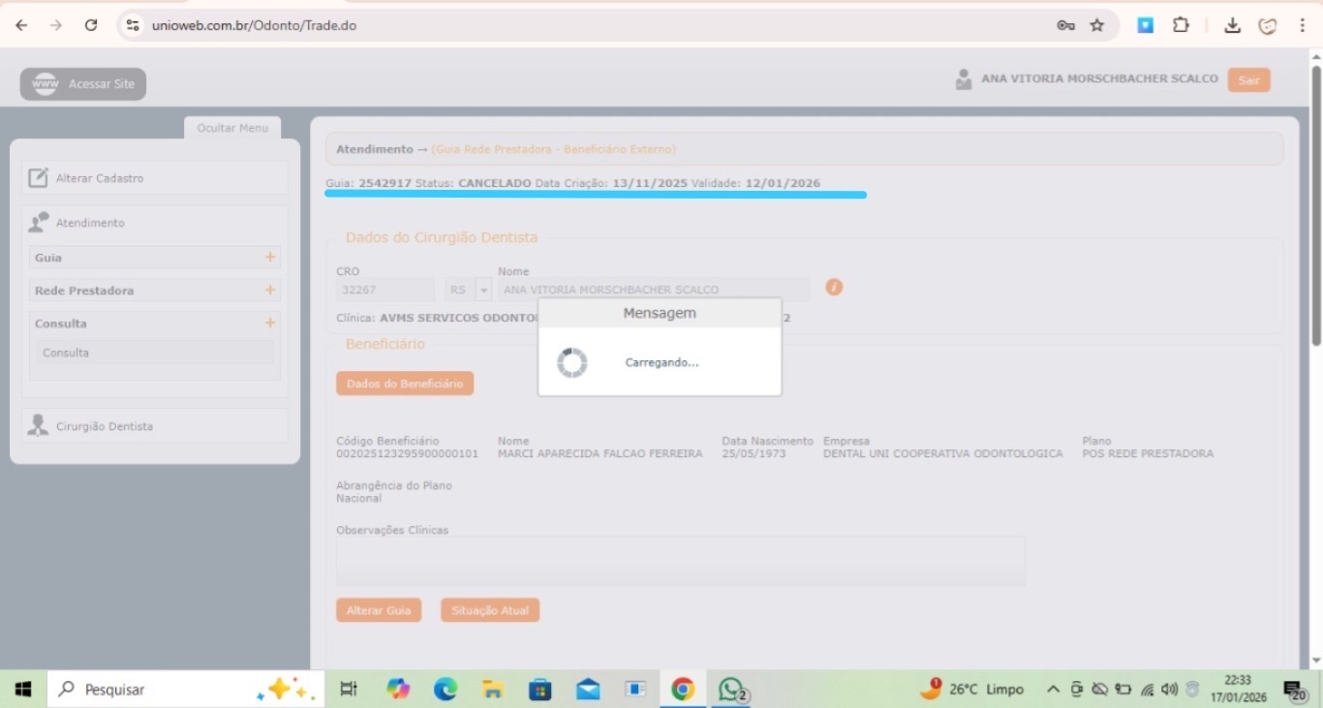Click the Ocultar Menu tab

pos(232,128)
